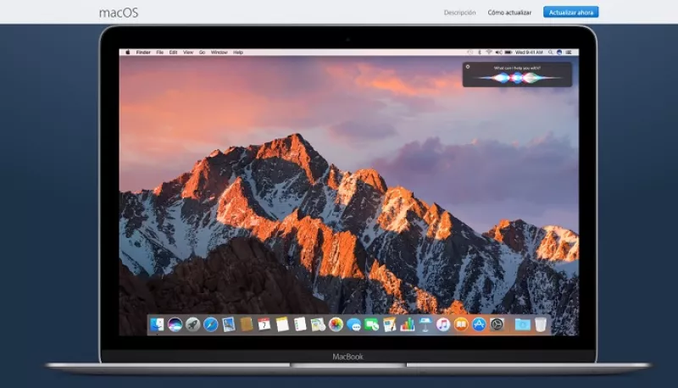Open Calendar icon in Dock
678x388 pixels.
[264, 324]
